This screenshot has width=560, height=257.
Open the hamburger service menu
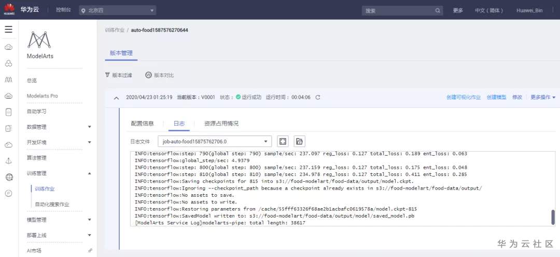tap(9, 29)
